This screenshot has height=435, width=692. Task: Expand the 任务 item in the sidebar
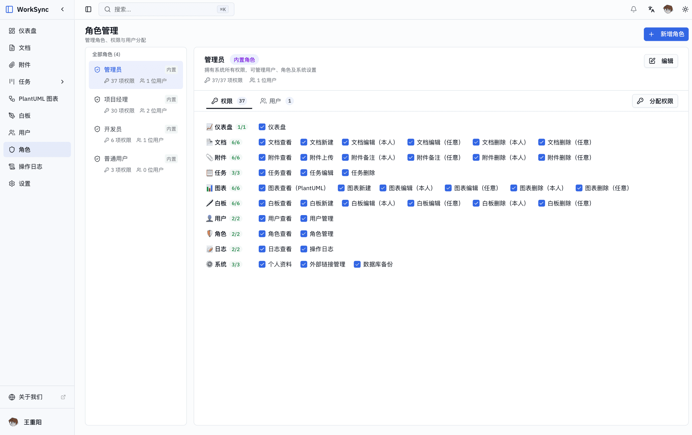tap(62, 82)
